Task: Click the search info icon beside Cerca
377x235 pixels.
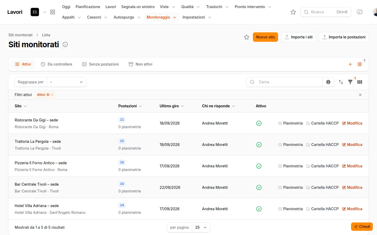Action: [x=328, y=82]
